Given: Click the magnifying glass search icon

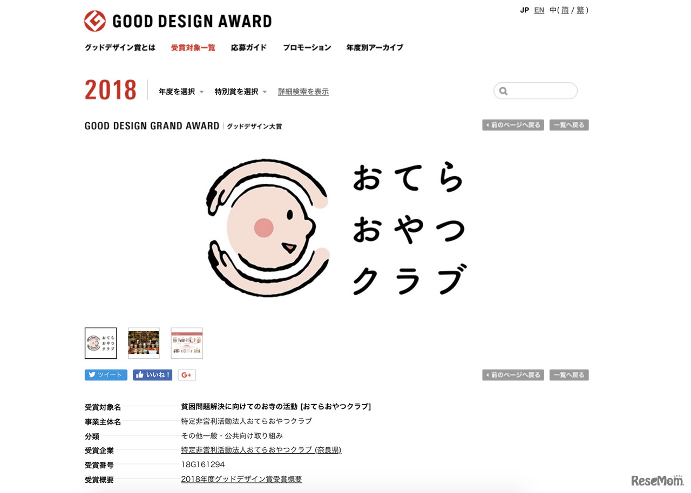Looking at the screenshot, I should [x=504, y=91].
